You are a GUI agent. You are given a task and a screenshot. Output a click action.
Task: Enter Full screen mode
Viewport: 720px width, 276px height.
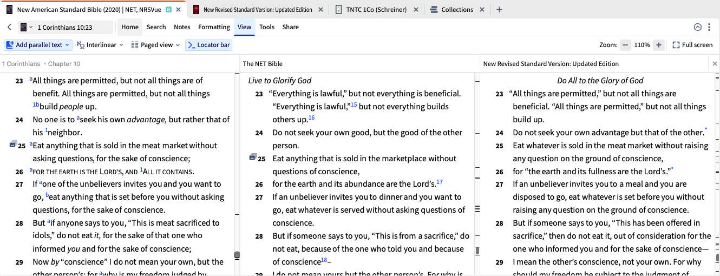(x=692, y=45)
